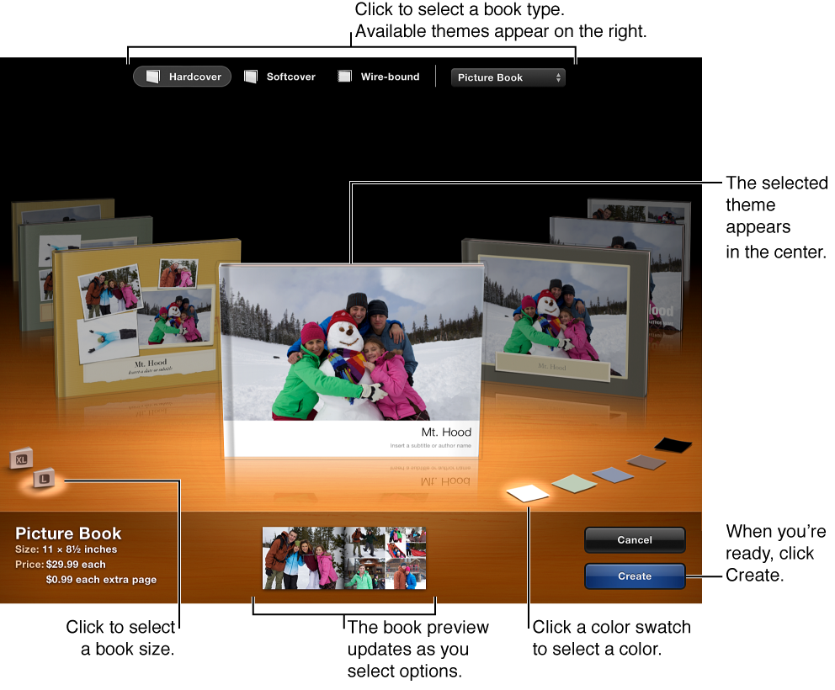Cancel book creation
The width and height of the screenshot is (835, 690).
tap(635, 540)
